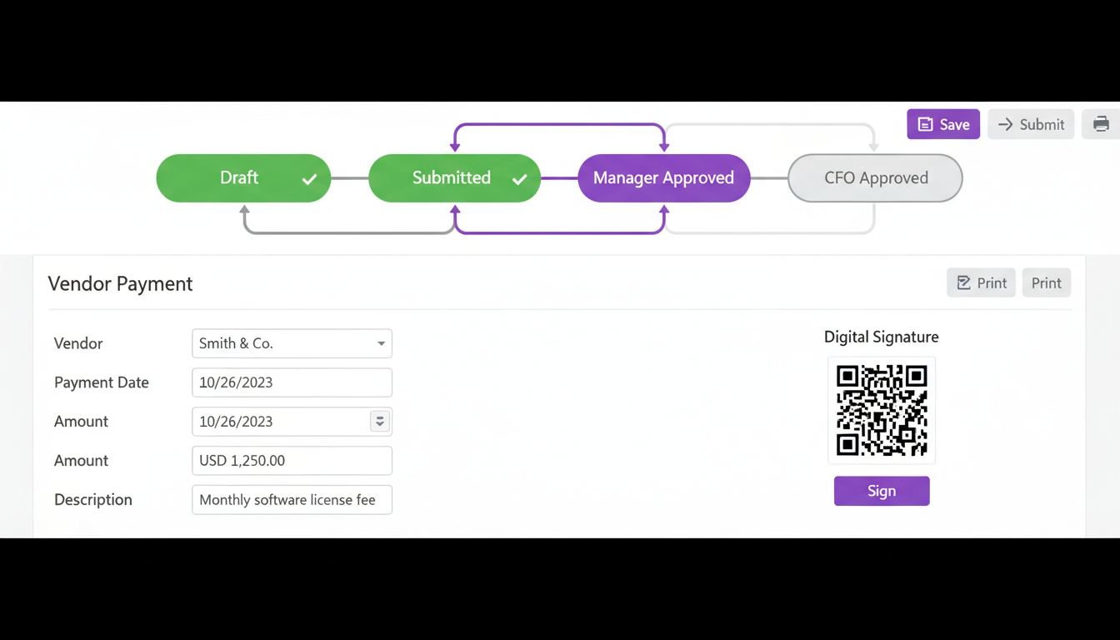Click the edit icon inside the first Print button

tap(963, 282)
